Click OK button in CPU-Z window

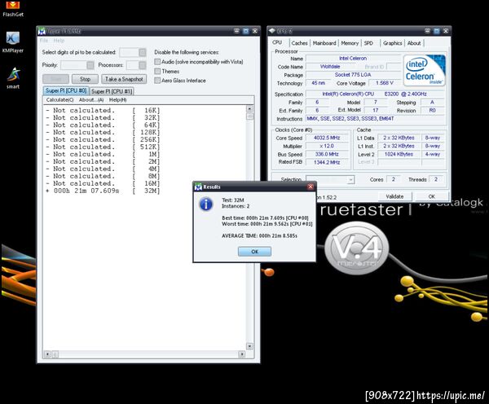432,196
